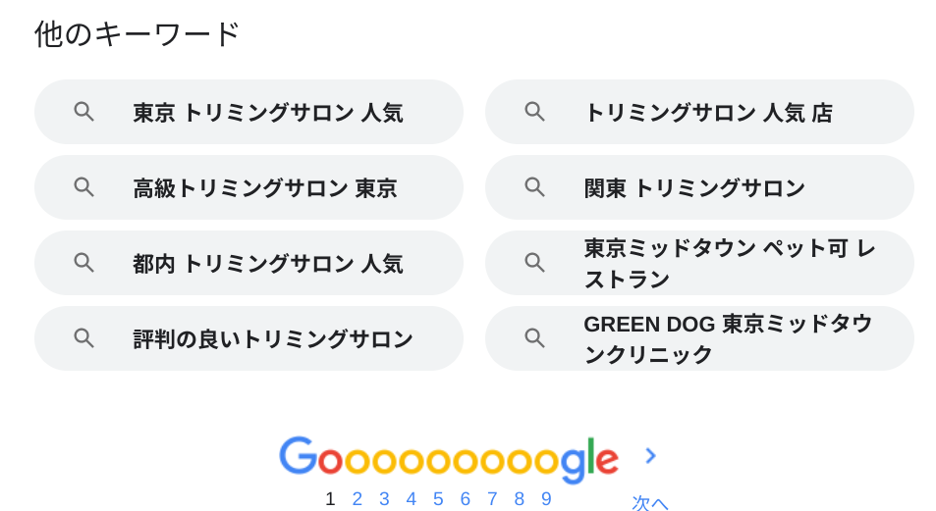The width and height of the screenshot is (936, 511).
Task: Click search icon beside 評判の良いトリミングサロン
Action: [83, 338]
